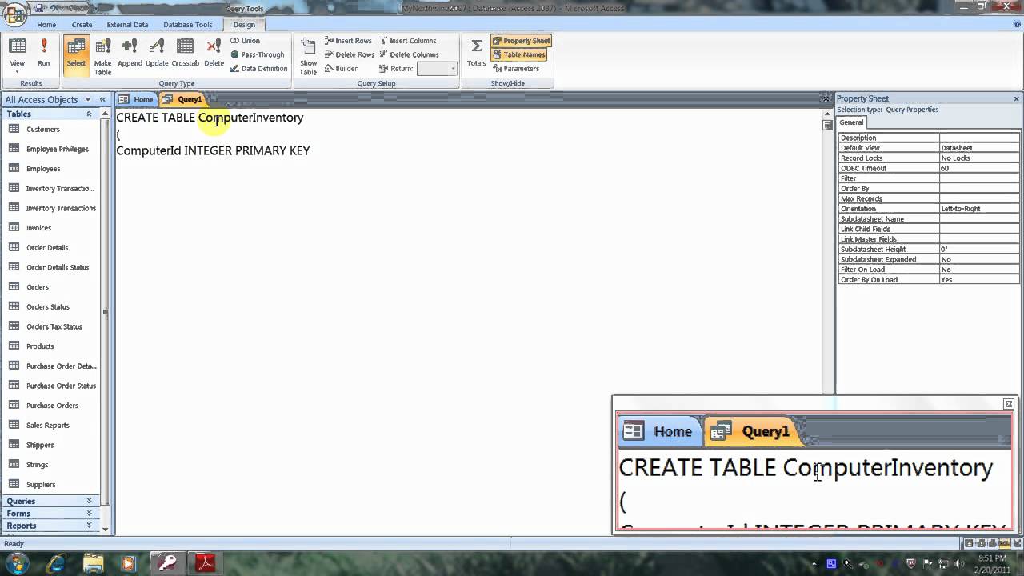Open the Database Tools ribbon tab
The height and width of the screenshot is (576, 1024).
[188, 25]
